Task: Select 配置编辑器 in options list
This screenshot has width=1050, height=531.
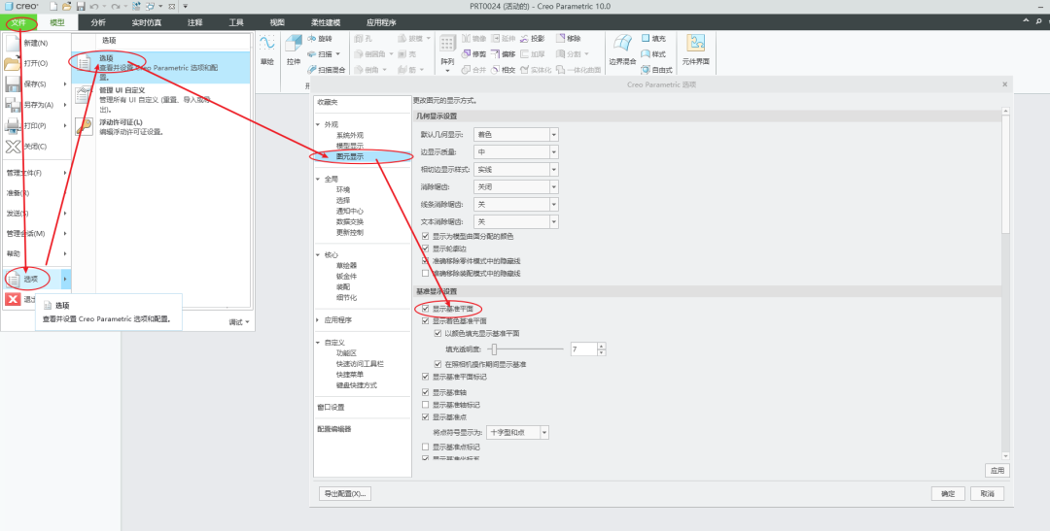Action: pyautogui.click(x=334, y=429)
